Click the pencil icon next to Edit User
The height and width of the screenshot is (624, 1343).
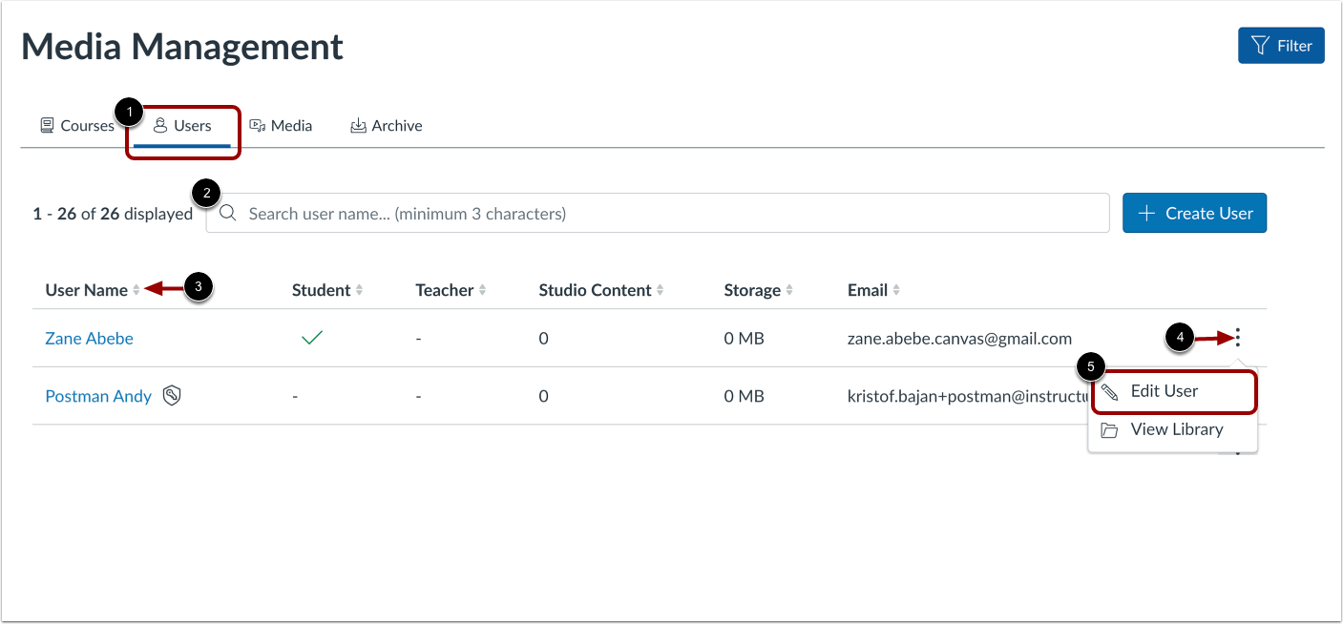(x=1109, y=390)
